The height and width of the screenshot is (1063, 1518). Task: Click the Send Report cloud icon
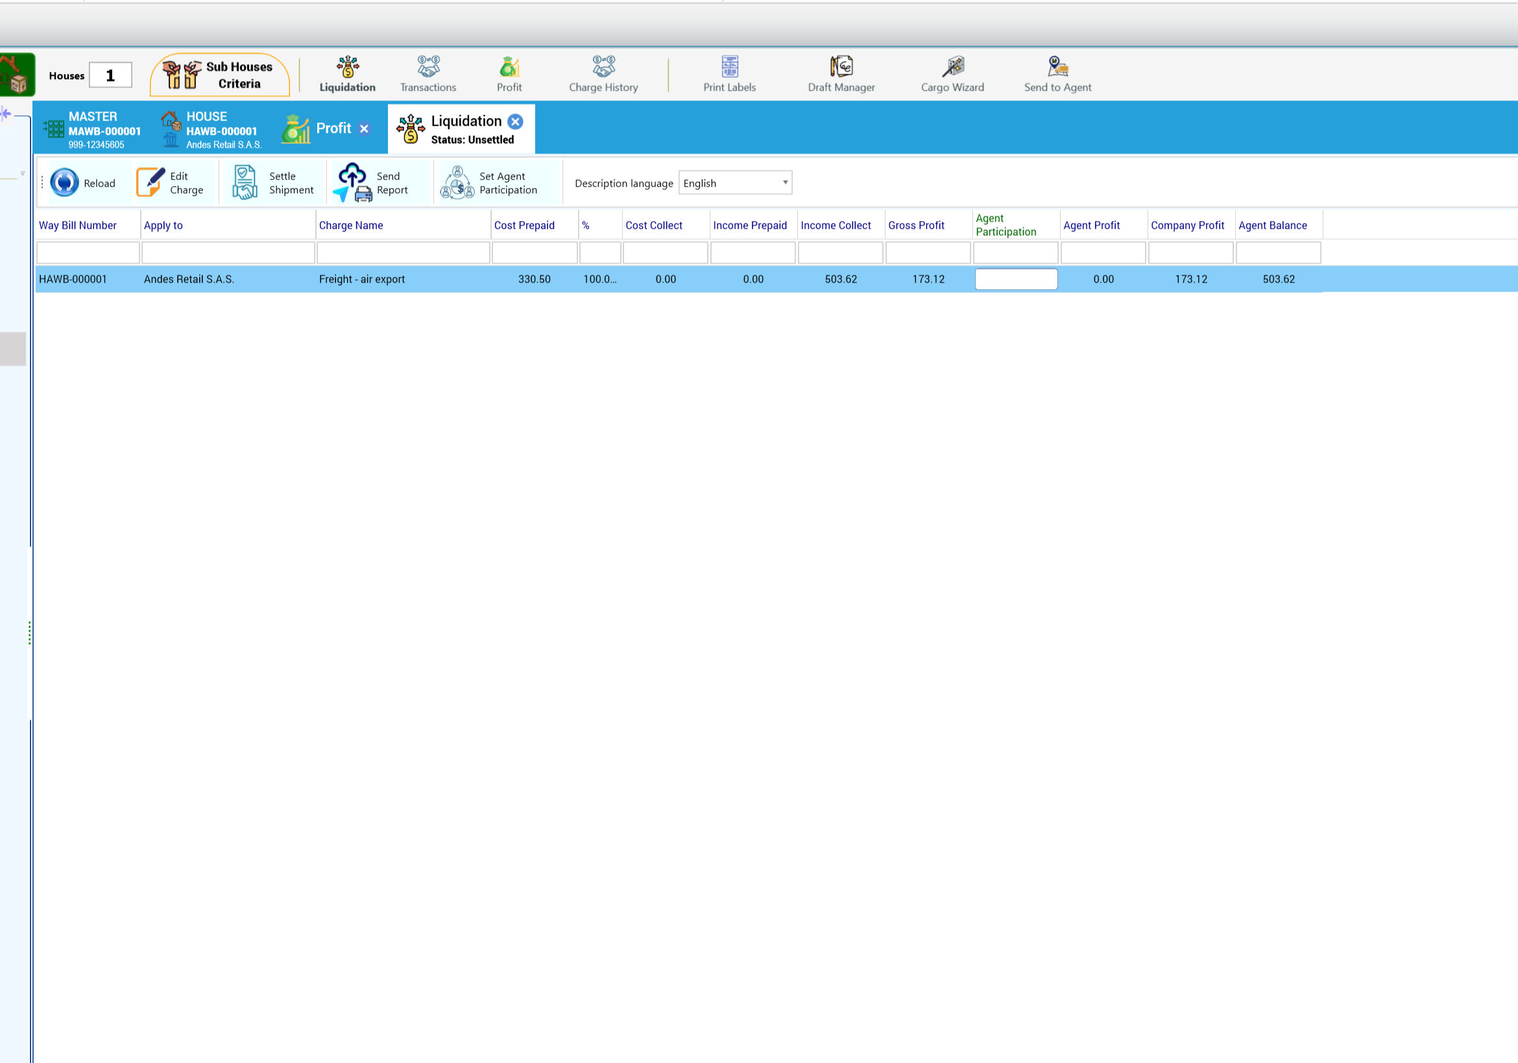click(353, 182)
